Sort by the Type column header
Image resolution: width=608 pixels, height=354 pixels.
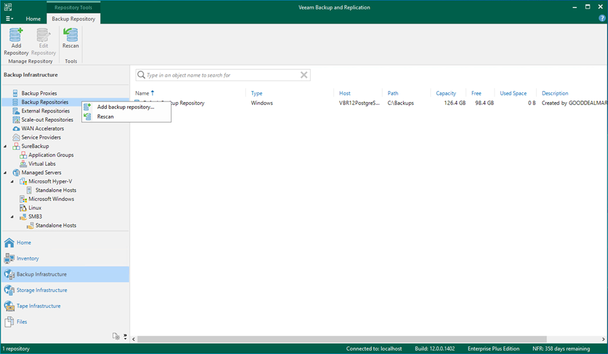coord(256,94)
